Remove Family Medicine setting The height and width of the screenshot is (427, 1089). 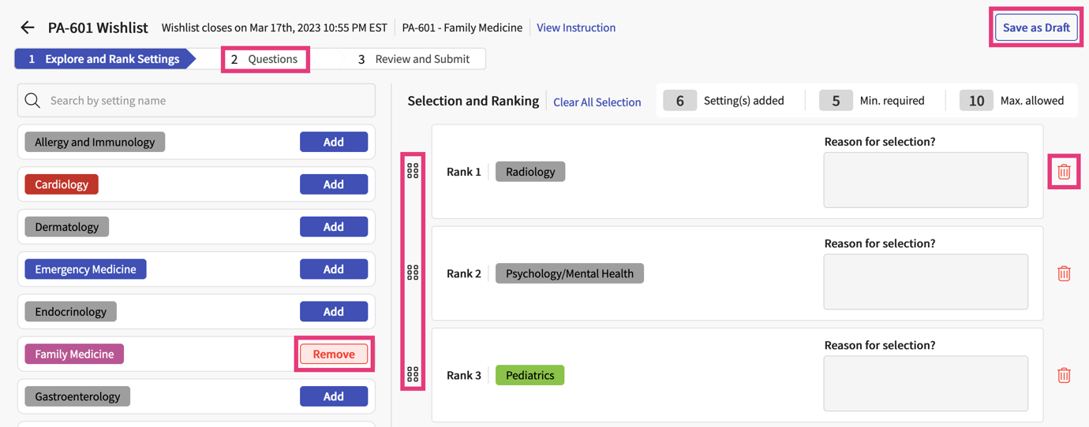pyautogui.click(x=334, y=354)
